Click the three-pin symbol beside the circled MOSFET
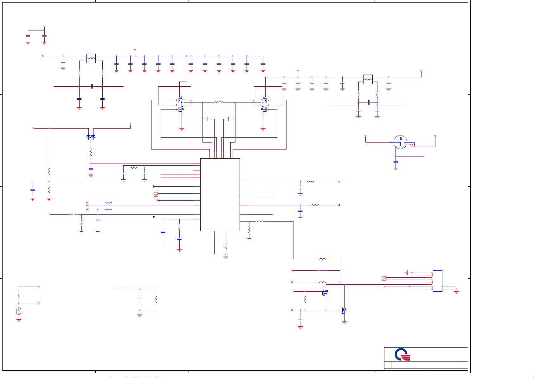This screenshot has height=378, width=534. 412,145
